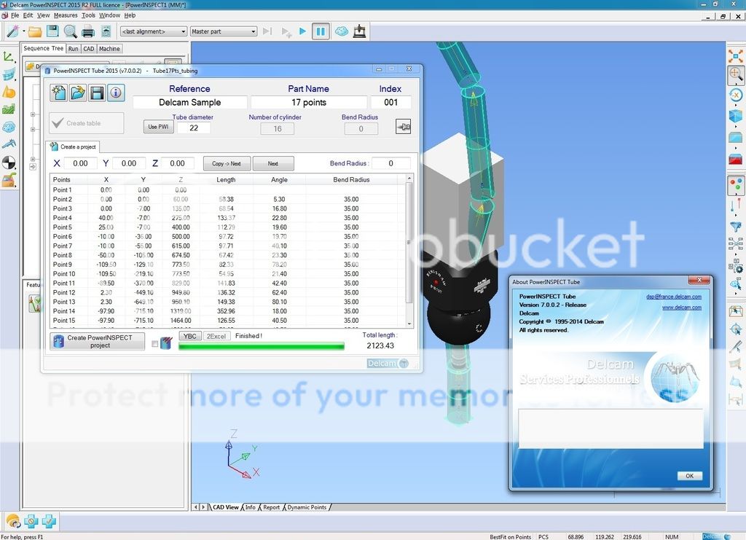This screenshot has height=540, width=746.
Task: Select the Machine tab
Action: (109, 49)
